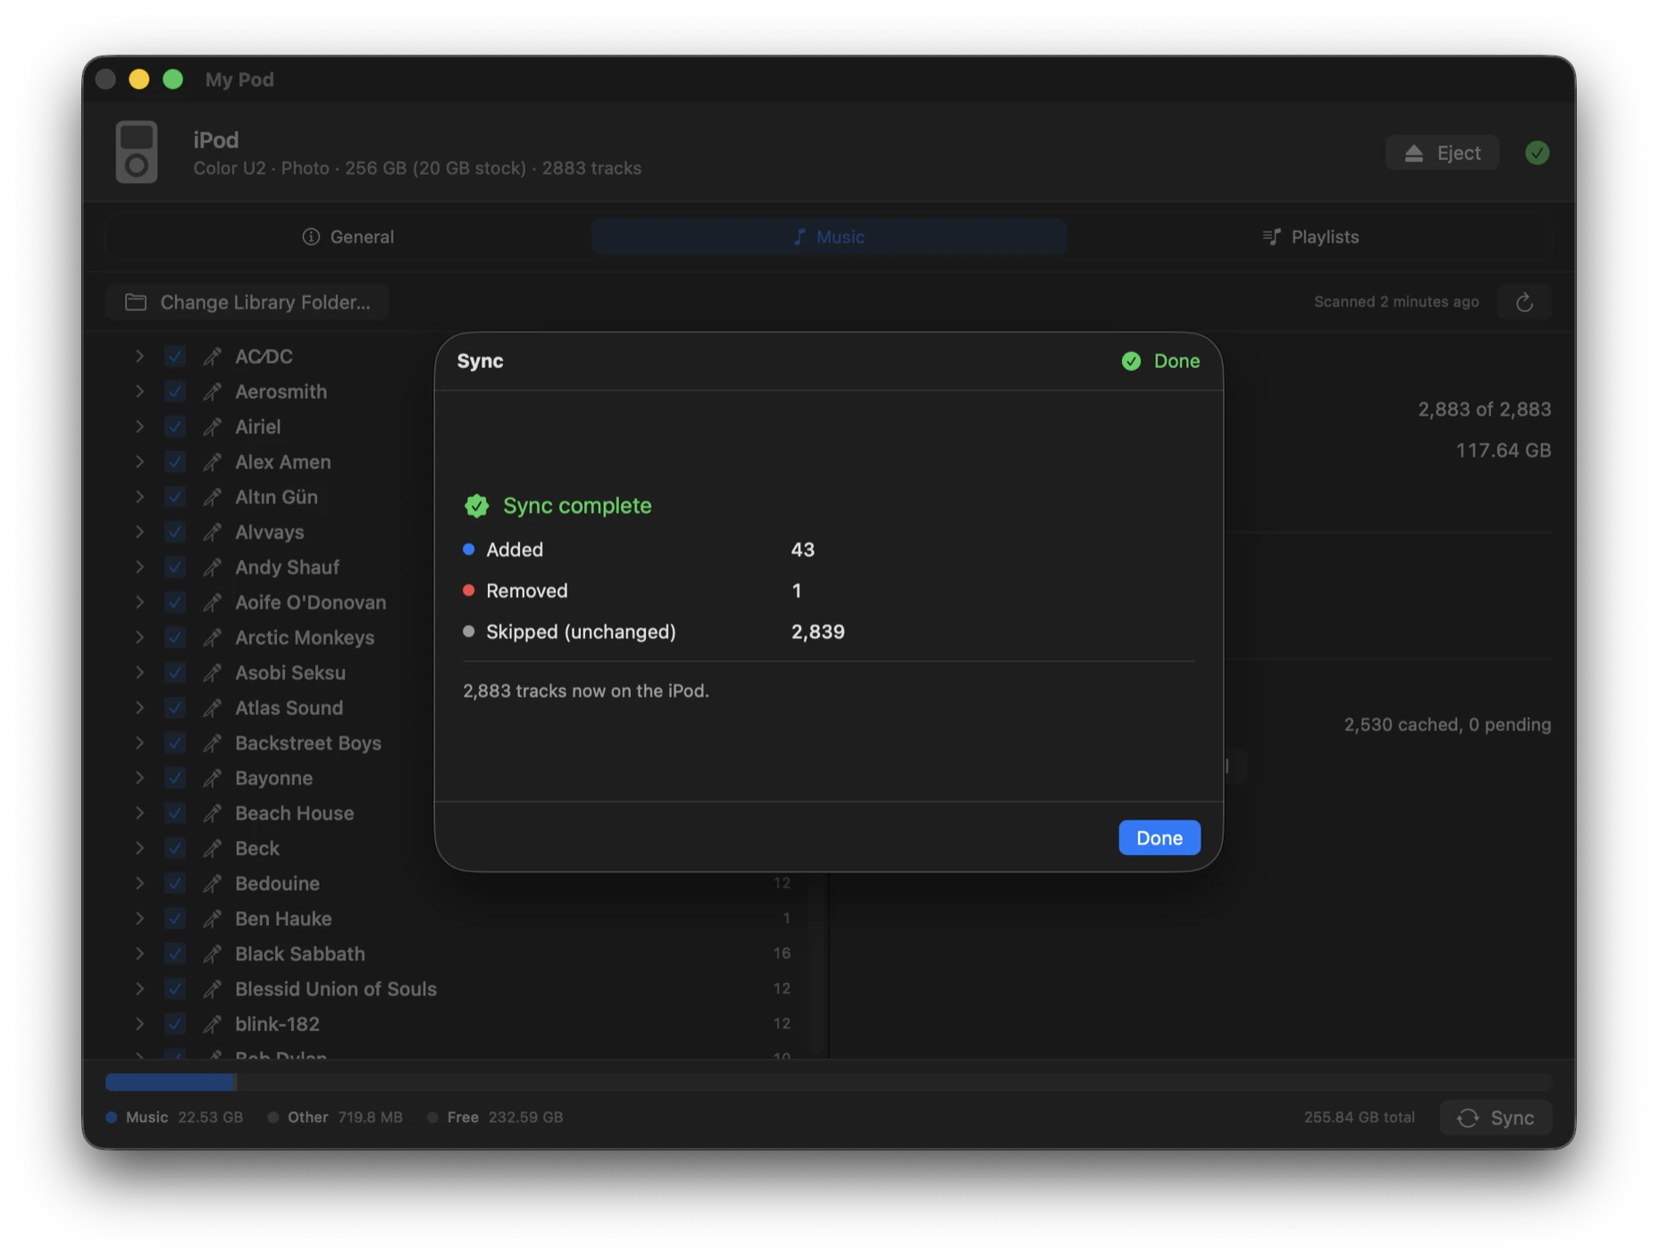The image size is (1658, 1258).
Task: Open the Playlists tab
Action: click(x=1310, y=237)
